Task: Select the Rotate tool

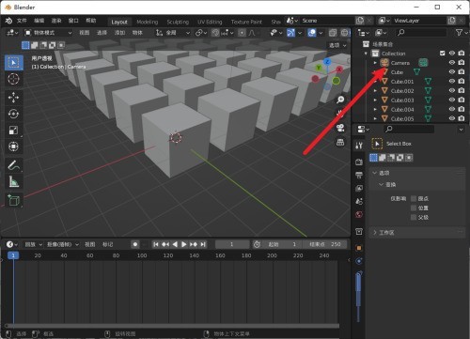Action: pos(13,114)
